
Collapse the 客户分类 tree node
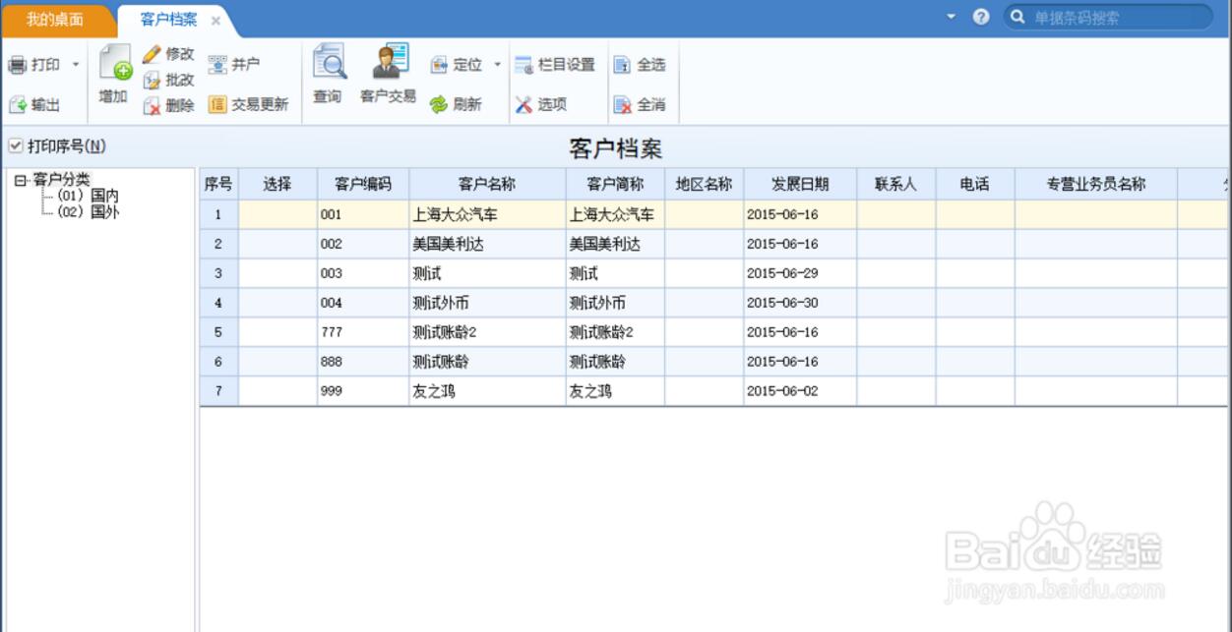(x=20, y=180)
